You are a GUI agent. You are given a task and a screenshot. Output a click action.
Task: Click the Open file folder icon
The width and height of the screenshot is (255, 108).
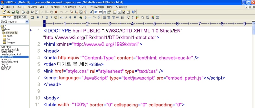point(9,12)
